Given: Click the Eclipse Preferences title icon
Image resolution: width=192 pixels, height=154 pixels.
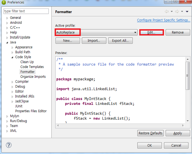Looking at the screenshot, I should pyautogui.click(x=4, y=2).
